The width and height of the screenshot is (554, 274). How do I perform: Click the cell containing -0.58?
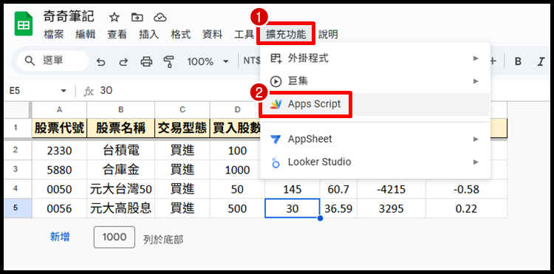466,189
